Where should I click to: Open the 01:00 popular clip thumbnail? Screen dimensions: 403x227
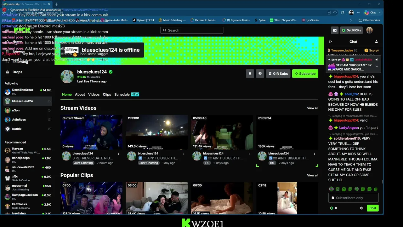tap(91, 198)
